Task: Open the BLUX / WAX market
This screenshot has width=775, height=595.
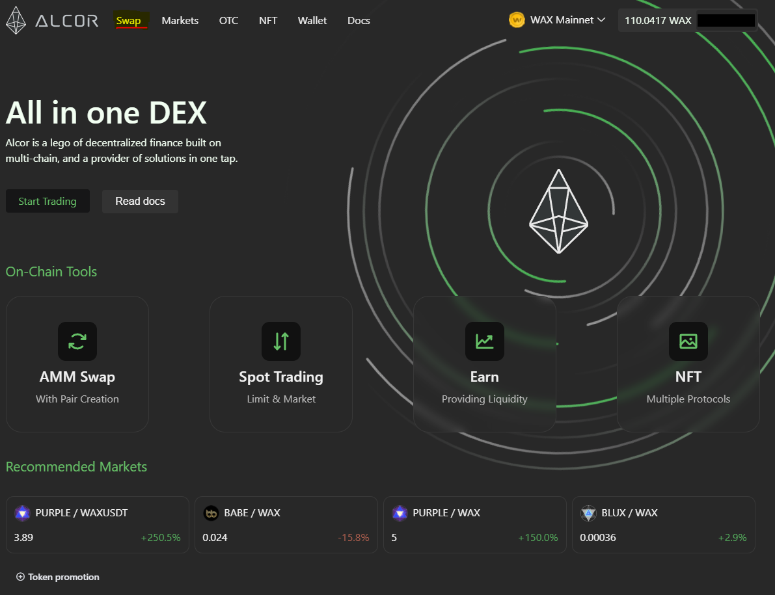Action: click(x=663, y=524)
